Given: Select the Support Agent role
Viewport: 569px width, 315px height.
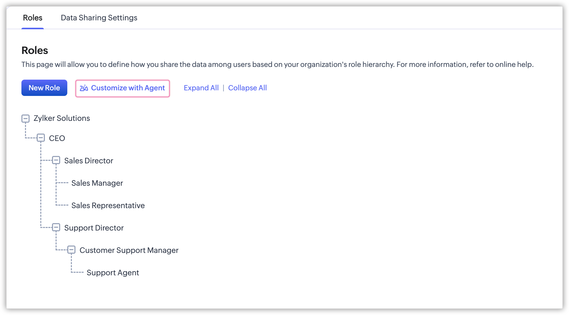Looking at the screenshot, I should 113,273.
